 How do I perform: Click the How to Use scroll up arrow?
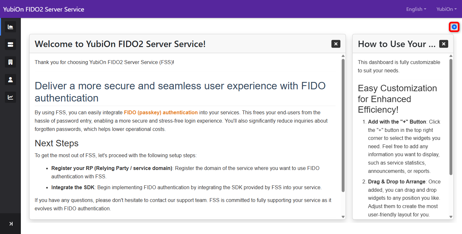coord(451,56)
